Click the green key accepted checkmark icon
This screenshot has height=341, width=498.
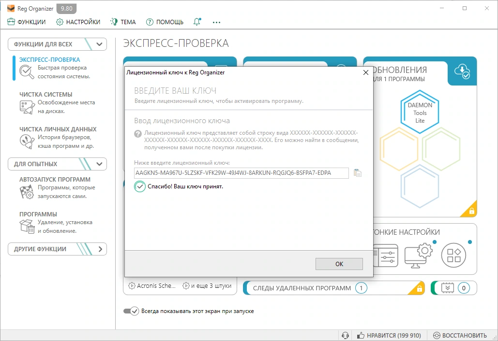click(140, 186)
